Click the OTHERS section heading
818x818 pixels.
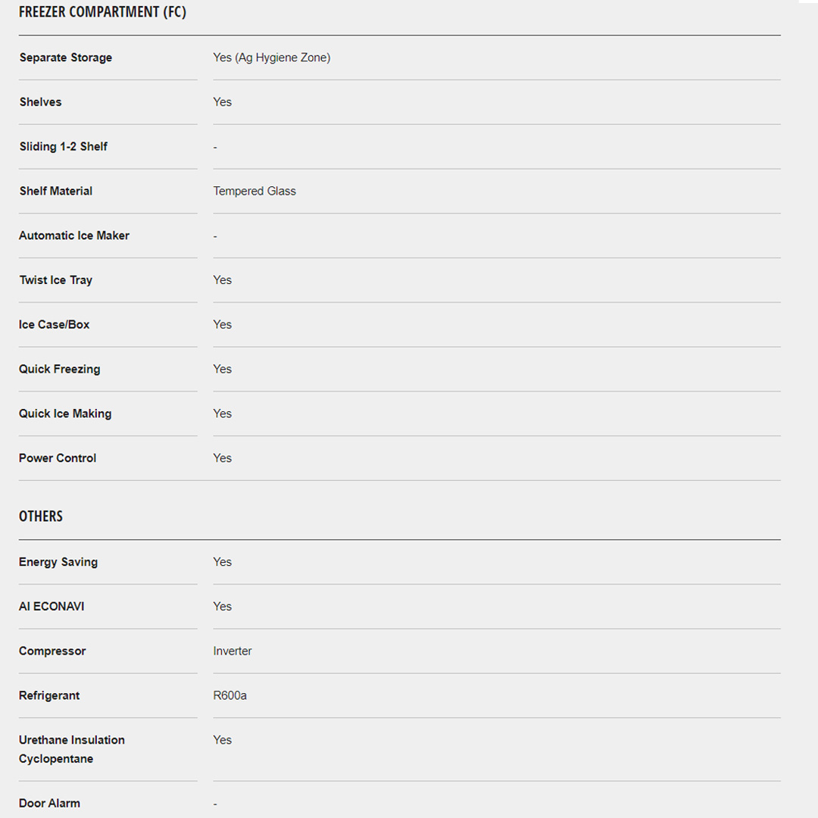(41, 517)
